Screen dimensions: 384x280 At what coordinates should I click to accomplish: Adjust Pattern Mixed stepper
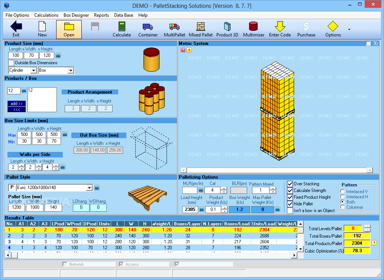tap(273, 190)
